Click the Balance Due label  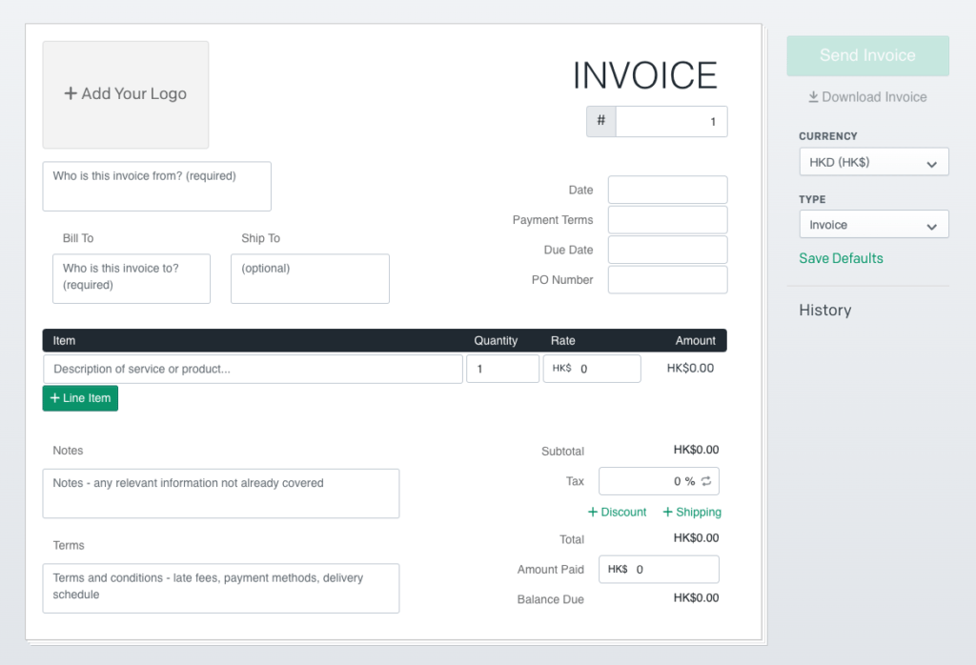[550, 599]
